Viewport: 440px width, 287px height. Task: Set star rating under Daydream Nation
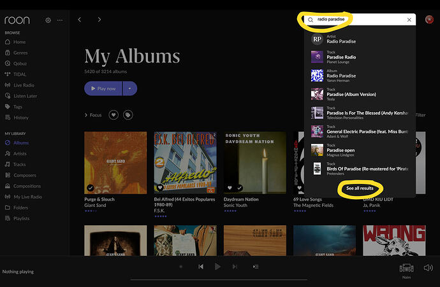(x=230, y=211)
